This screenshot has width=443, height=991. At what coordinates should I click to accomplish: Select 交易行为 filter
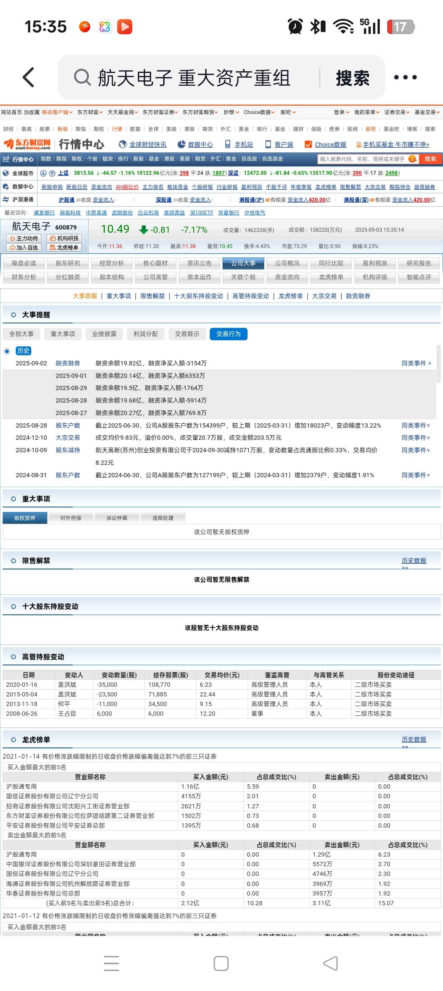[x=228, y=334]
